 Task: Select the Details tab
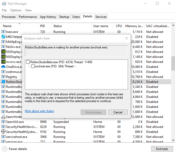point(87,16)
